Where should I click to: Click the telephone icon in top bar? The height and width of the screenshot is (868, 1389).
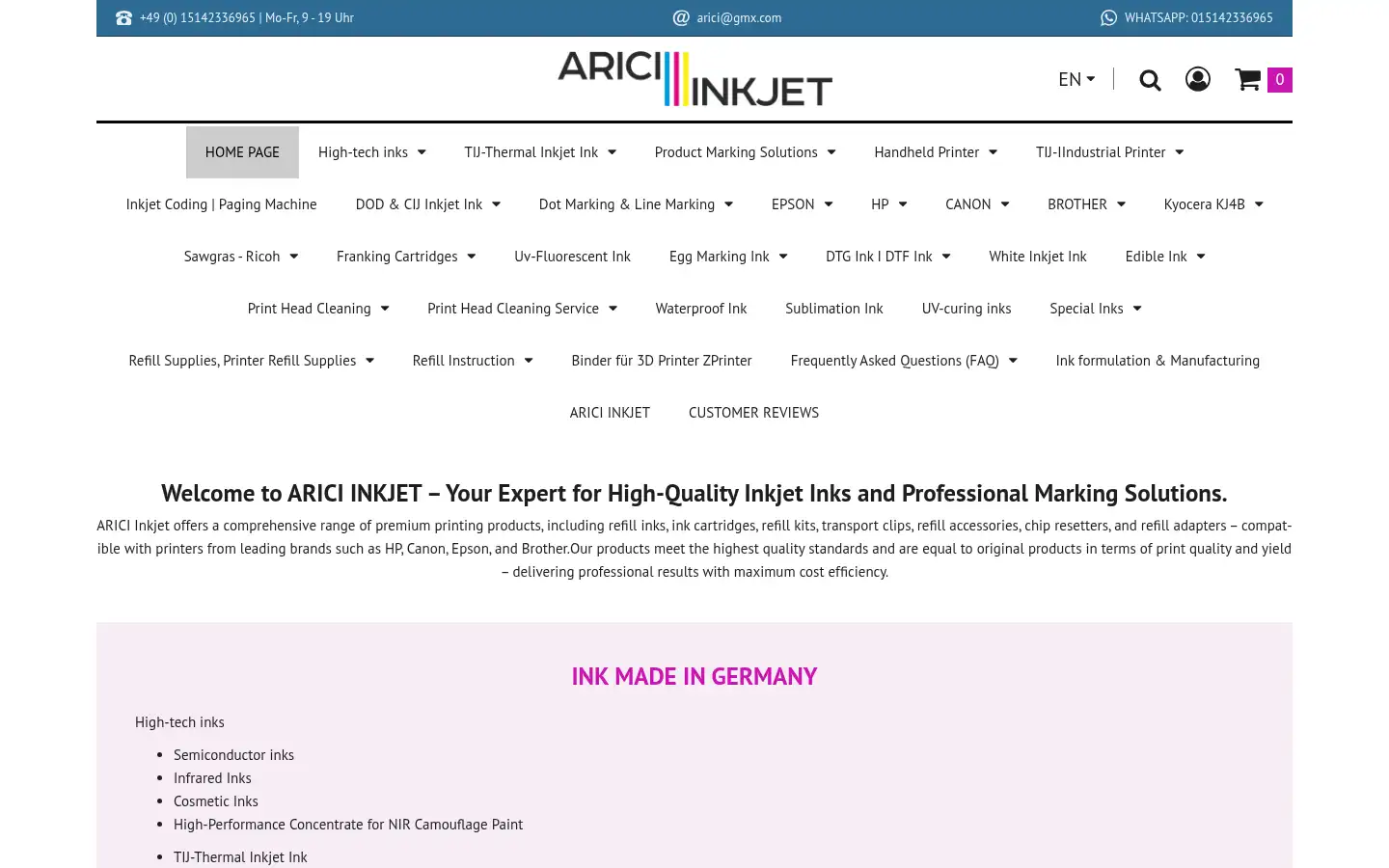123,18
